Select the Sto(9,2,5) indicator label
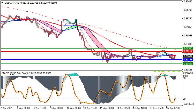The image size is (194, 111). [27, 73]
